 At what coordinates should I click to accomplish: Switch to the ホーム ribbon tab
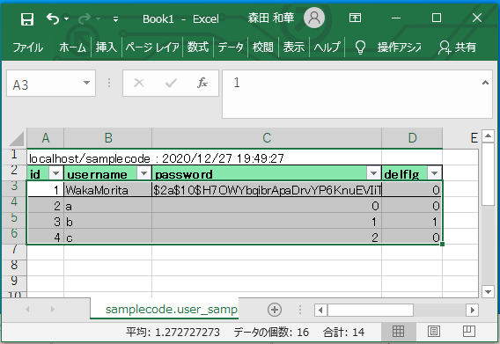point(73,48)
